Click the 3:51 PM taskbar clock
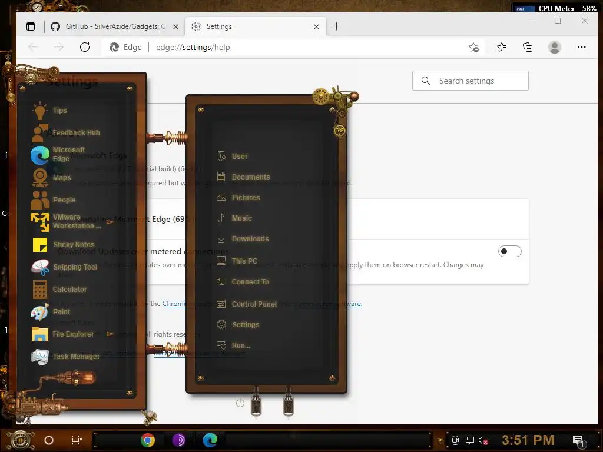Viewport: 603px width, 452px height. tap(528, 440)
